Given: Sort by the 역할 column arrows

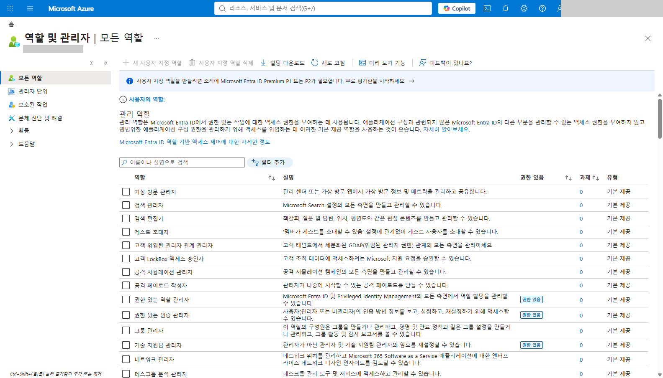Looking at the screenshot, I should [272, 178].
